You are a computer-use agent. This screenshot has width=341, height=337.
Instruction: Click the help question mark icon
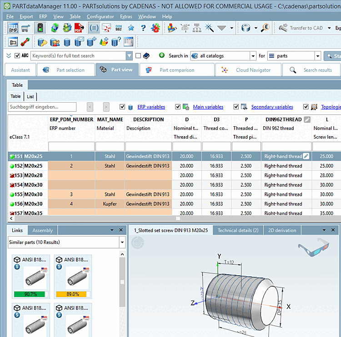pos(143,28)
